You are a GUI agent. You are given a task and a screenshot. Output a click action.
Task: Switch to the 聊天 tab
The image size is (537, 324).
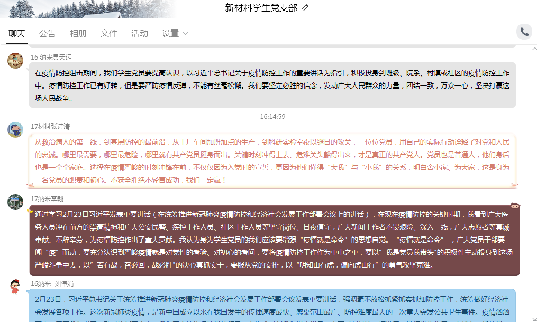click(17, 33)
